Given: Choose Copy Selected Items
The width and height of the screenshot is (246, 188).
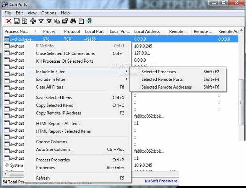Looking at the screenshot, I should coord(78,105).
